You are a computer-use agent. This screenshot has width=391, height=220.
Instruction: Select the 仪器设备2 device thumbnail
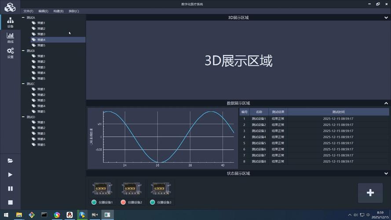(132, 188)
